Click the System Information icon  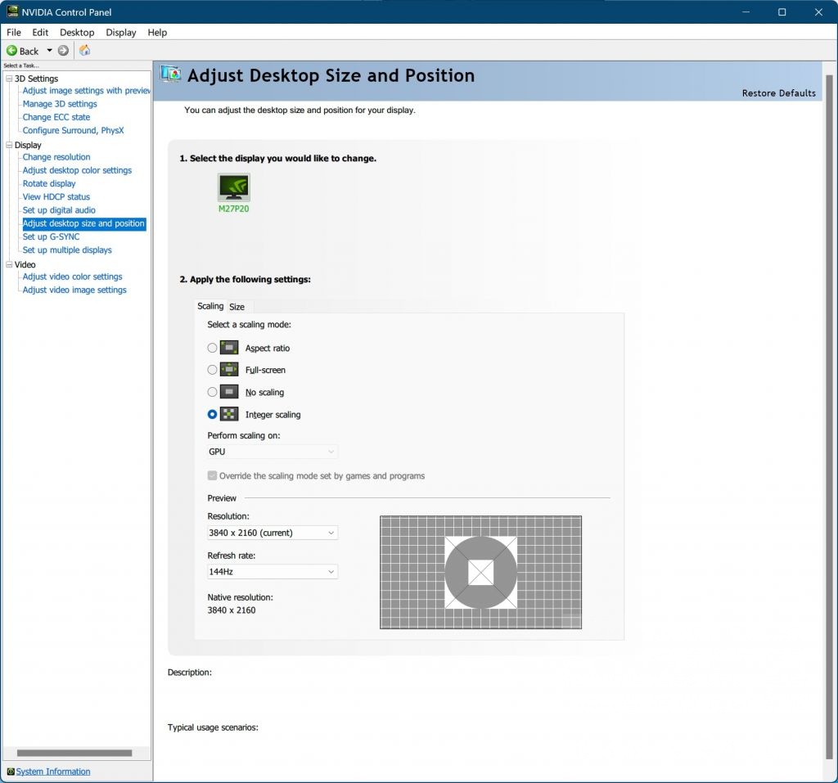tap(10, 771)
